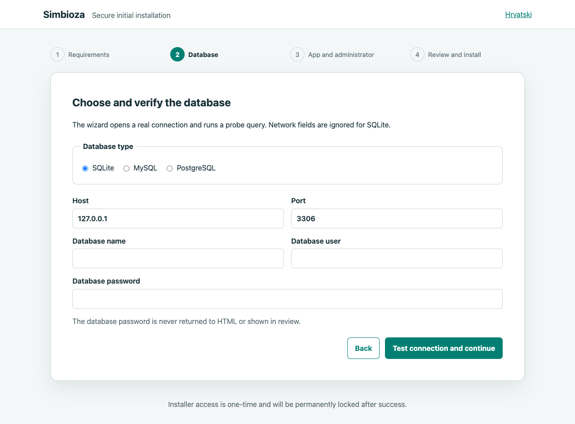Click Test connection and continue
This screenshot has height=424, width=575.
[444, 348]
